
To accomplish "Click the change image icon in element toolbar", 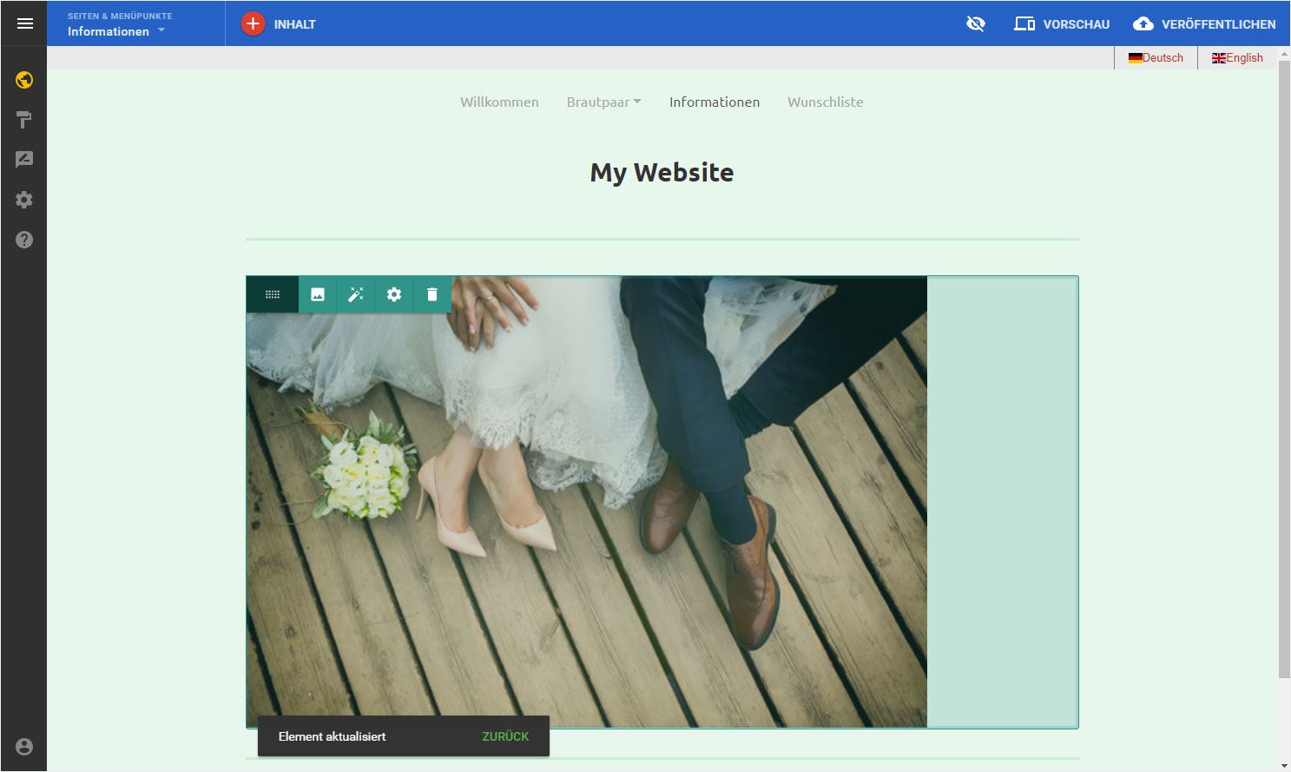I will pos(318,294).
